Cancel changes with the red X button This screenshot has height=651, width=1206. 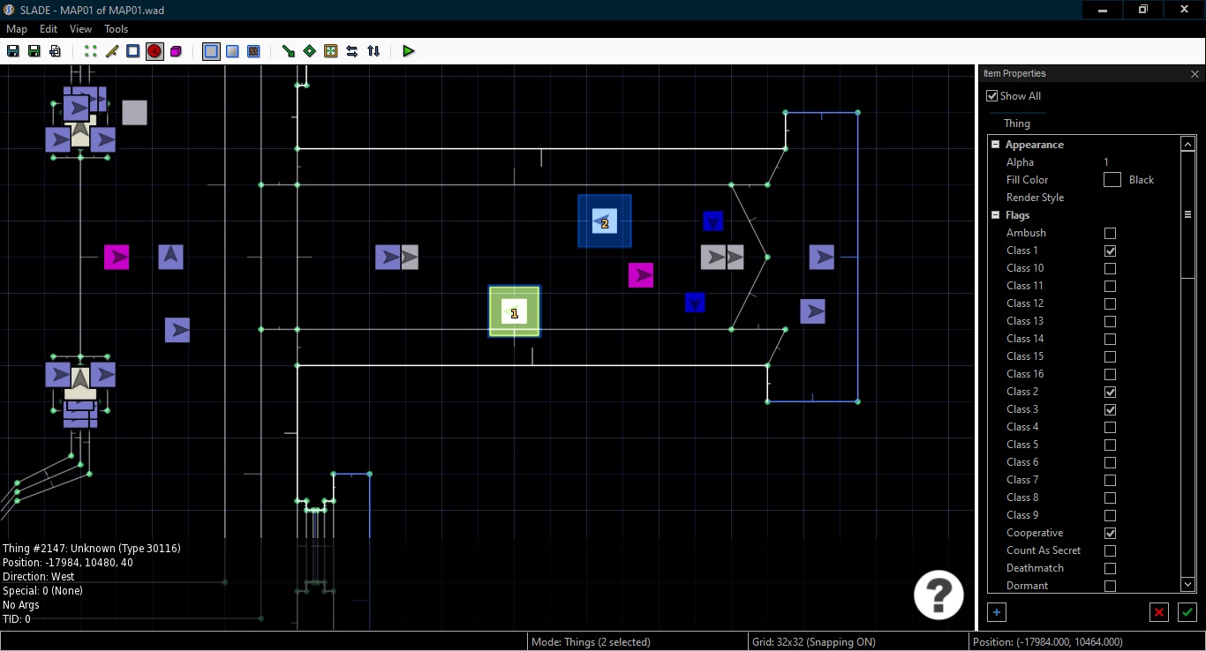pyautogui.click(x=1158, y=612)
